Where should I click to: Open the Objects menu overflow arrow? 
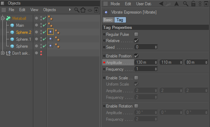70,10
